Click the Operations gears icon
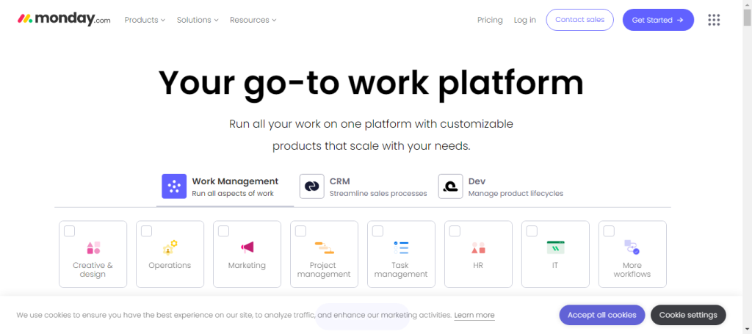752x334 pixels. click(x=170, y=247)
